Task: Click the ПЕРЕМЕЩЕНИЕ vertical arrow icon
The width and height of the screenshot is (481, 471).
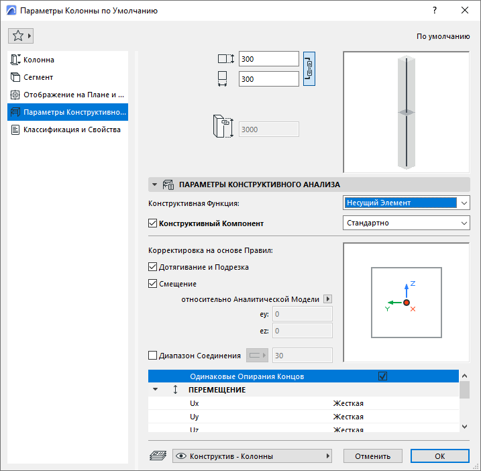Action: coord(176,389)
